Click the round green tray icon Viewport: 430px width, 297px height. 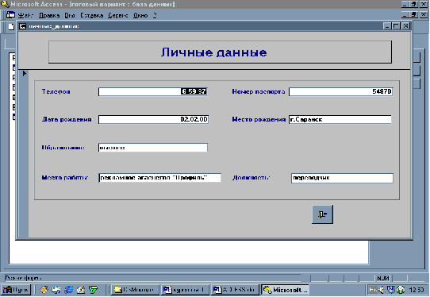[401, 290]
